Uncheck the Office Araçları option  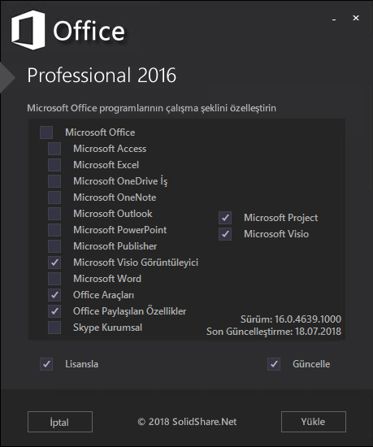point(54,295)
